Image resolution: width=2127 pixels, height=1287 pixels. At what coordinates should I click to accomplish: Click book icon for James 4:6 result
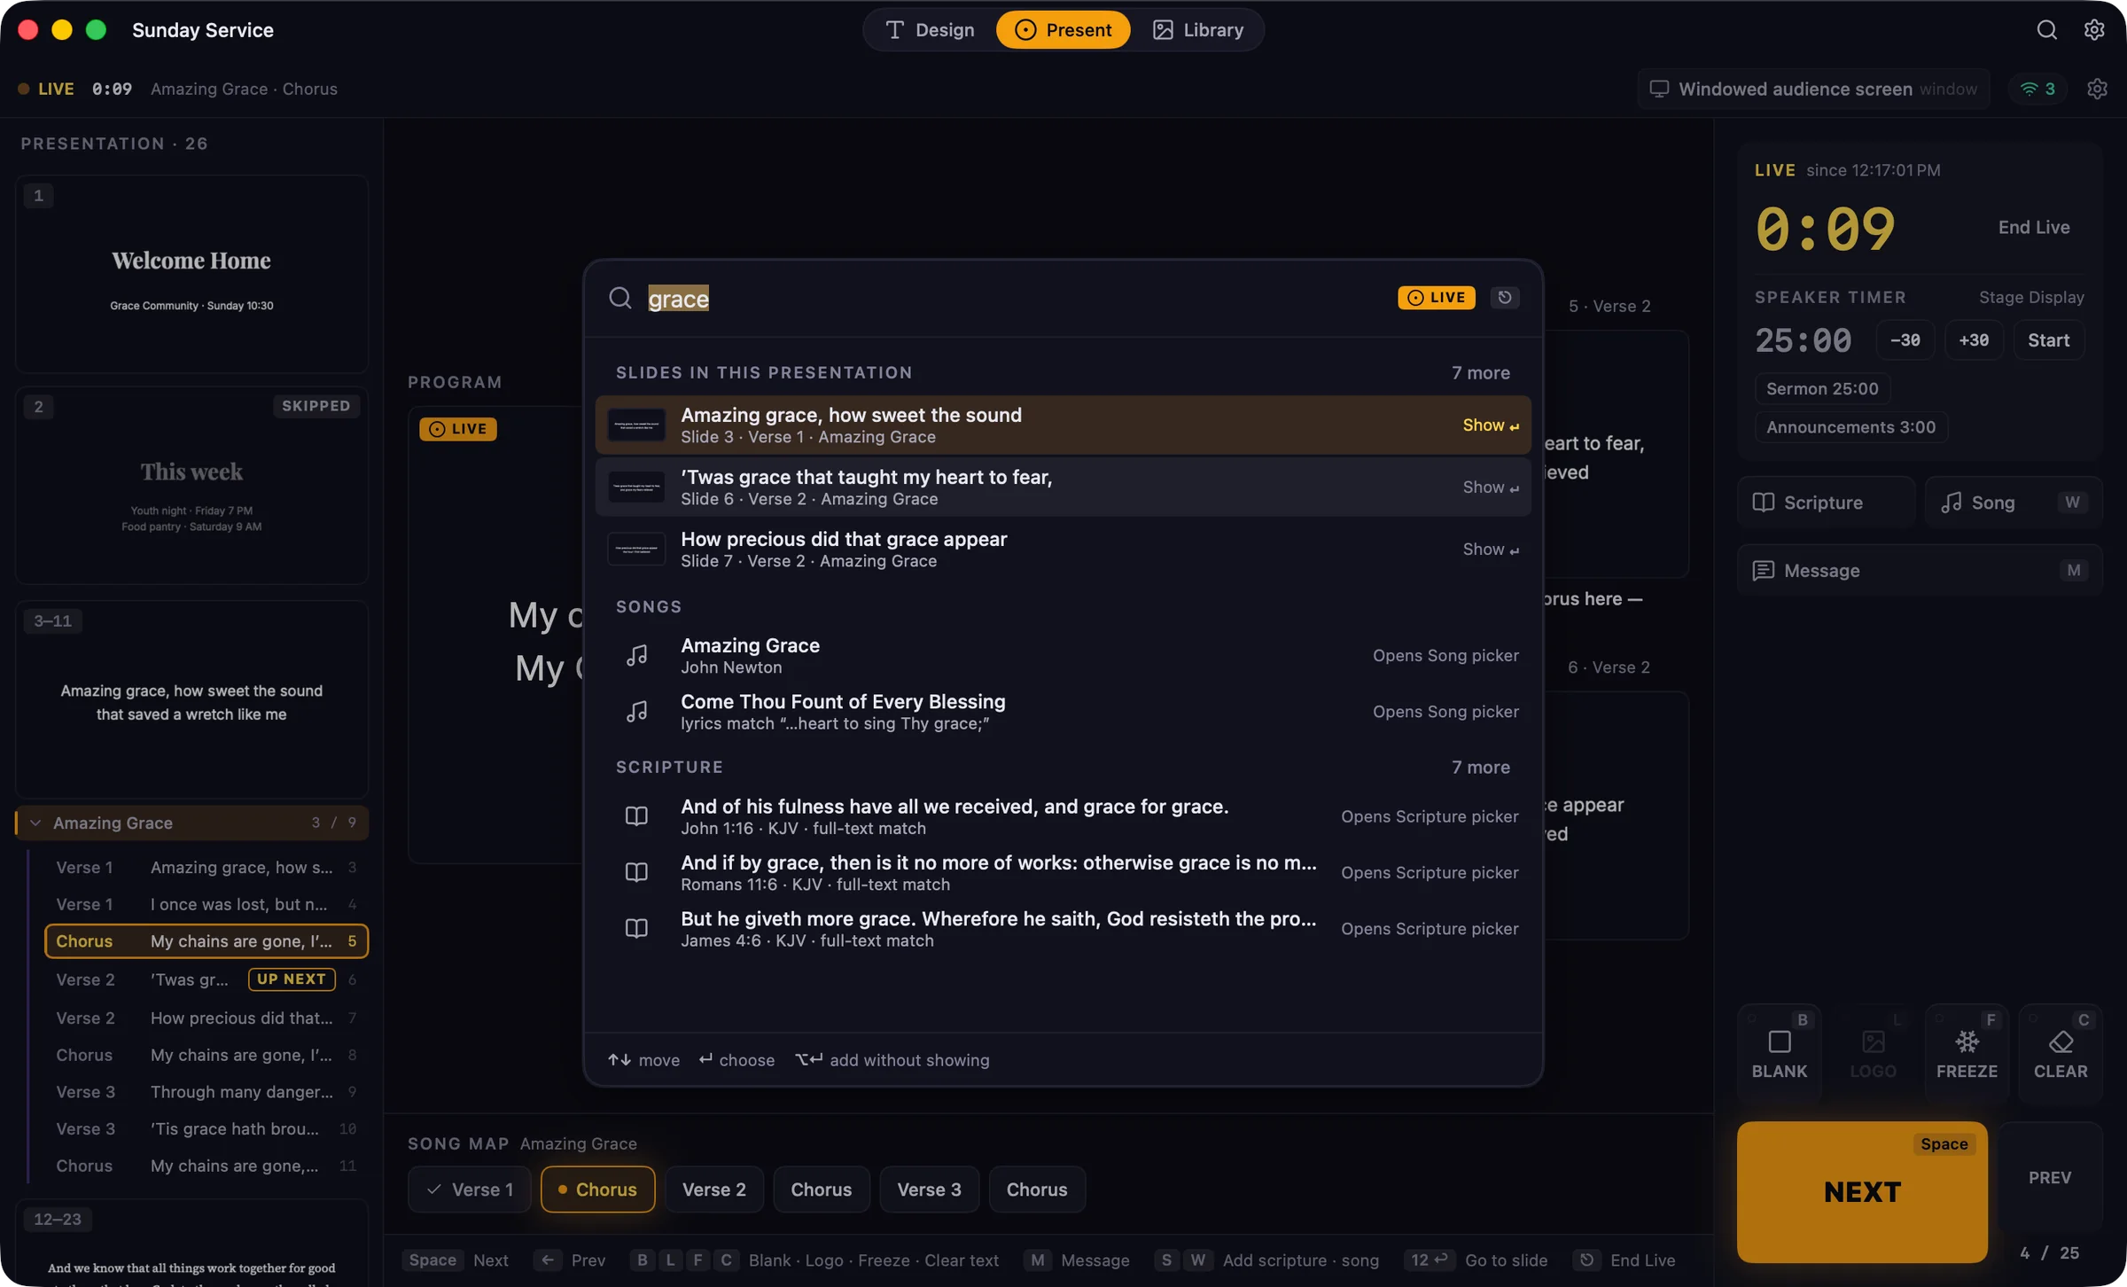coord(637,929)
